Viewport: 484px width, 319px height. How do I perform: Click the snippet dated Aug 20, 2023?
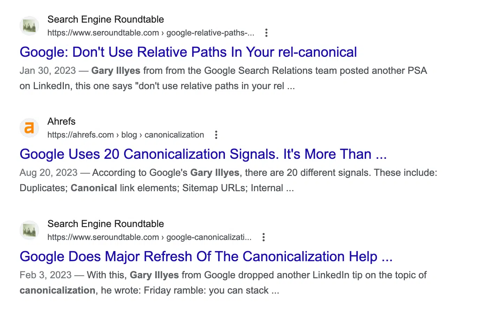pyautogui.click(x=228, y=180)
